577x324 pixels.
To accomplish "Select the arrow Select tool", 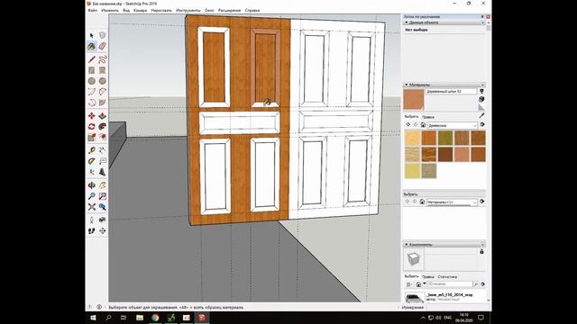I will (92, 36).
